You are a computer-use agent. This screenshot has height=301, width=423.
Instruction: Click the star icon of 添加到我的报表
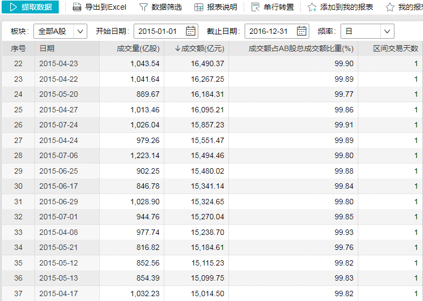(312, 7)
